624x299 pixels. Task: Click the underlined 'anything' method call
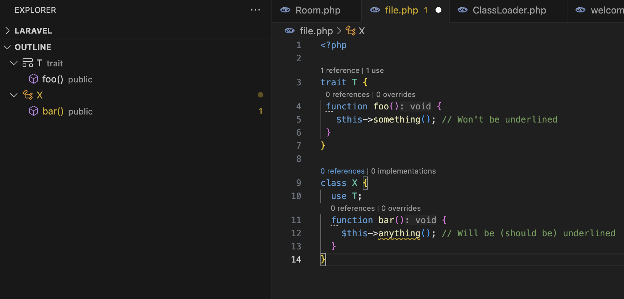(x=399, y=233)
